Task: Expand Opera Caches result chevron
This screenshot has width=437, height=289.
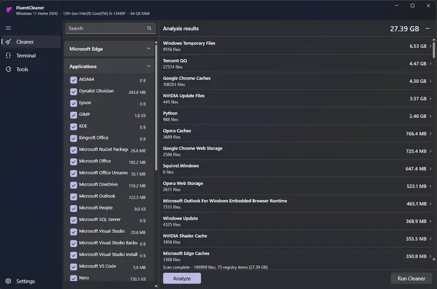Action: [x=430, y=134]
